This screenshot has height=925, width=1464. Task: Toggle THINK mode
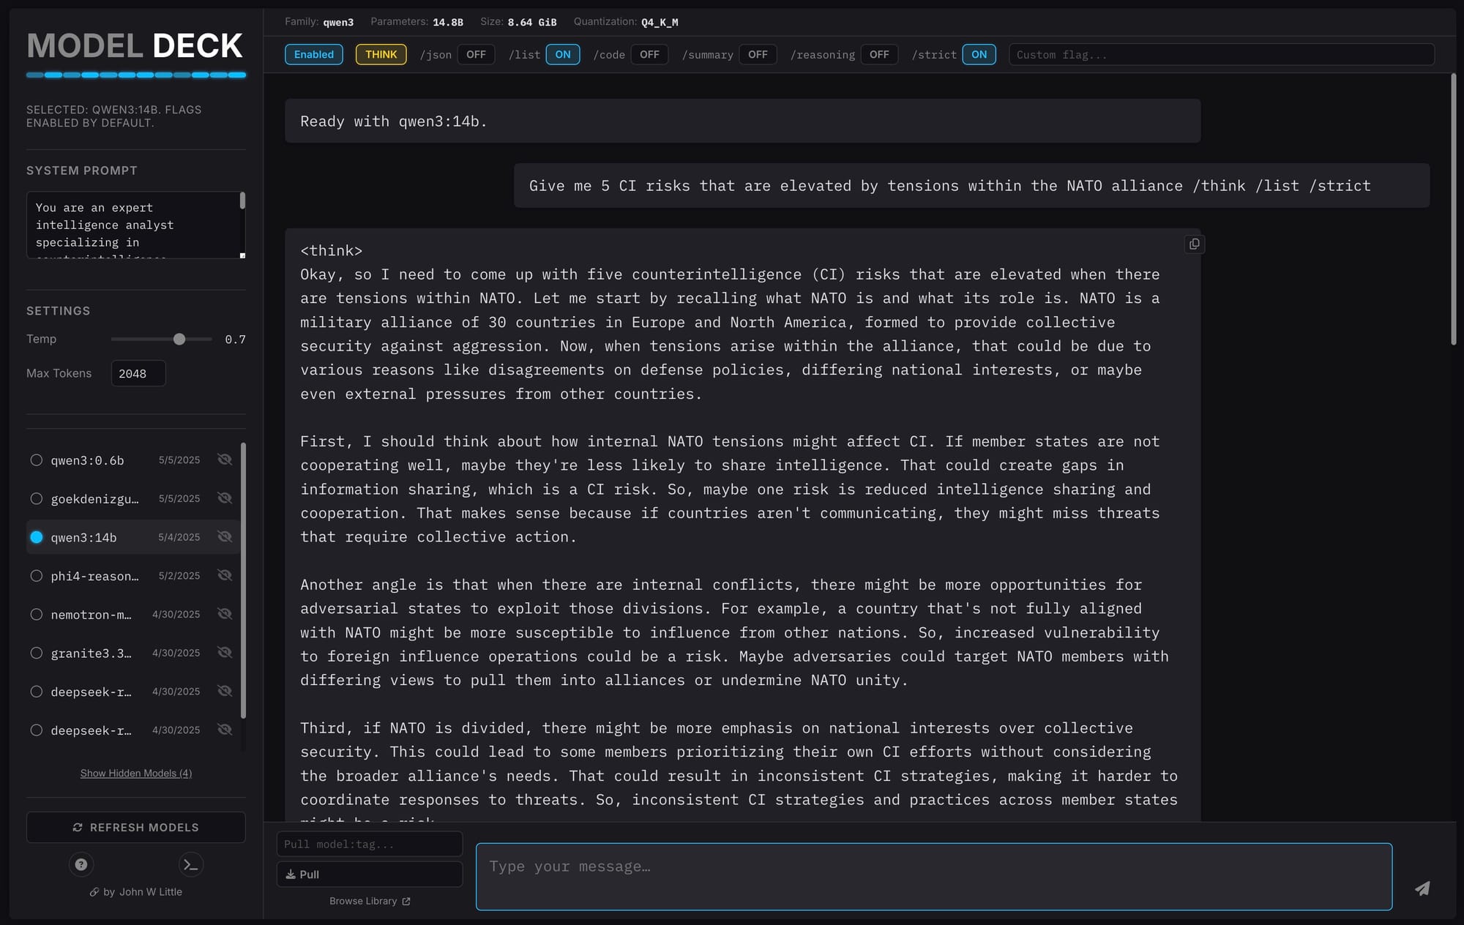tap(381, 54)
